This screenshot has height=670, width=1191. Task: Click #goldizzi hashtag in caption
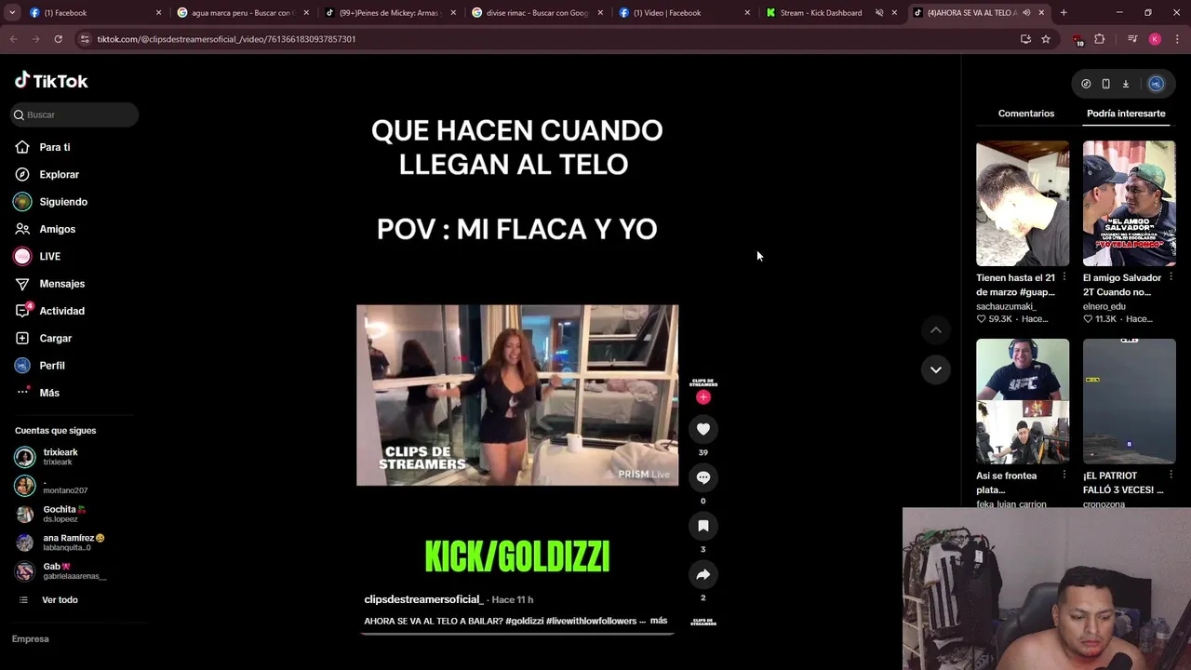(x=524, y=621)
